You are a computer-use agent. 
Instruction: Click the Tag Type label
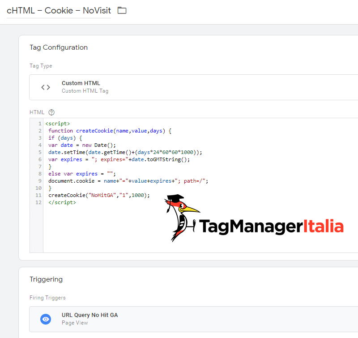coord(41,66)
